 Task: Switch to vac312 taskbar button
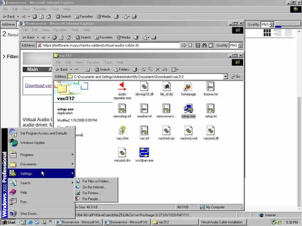[175, 222]
